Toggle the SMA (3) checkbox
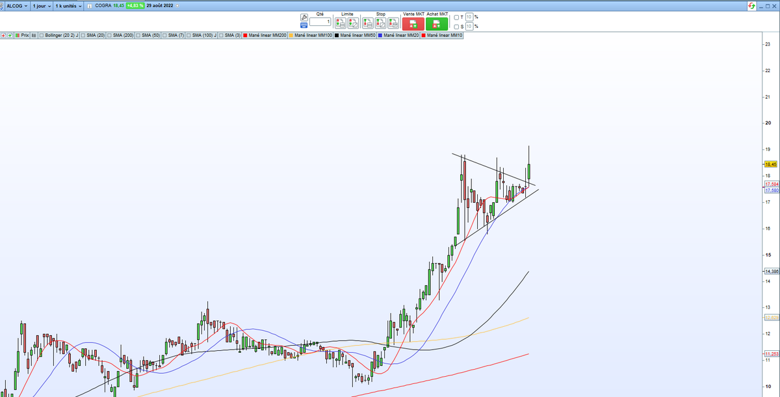Screen dimensions: 780x397 pos(222,35)
